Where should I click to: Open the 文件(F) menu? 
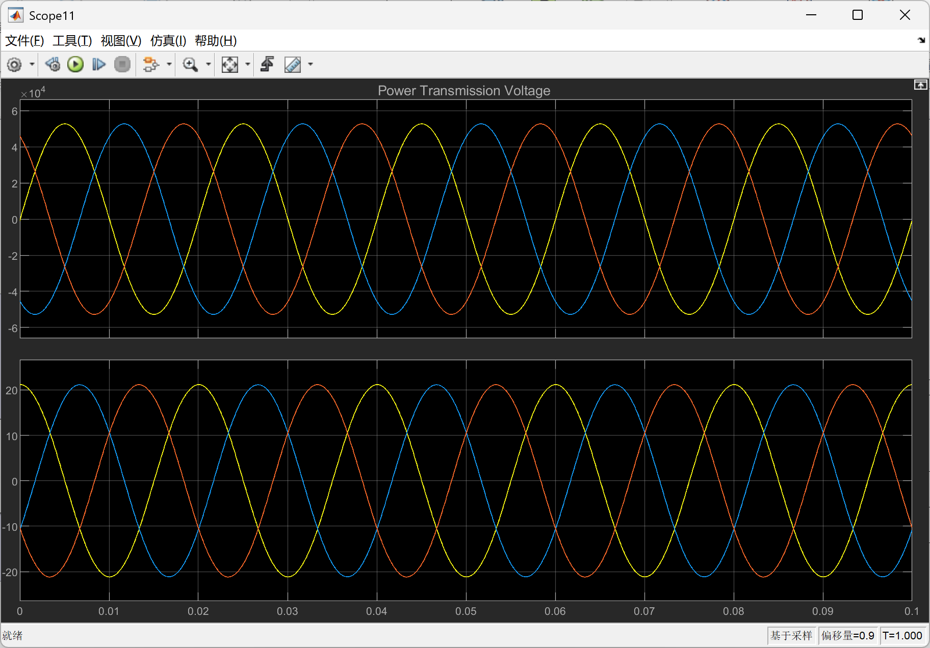click(24, 41)
